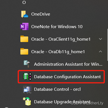This screenshot has width=108, height=108.
Task: Click the Start menu vertical scrollbar
Action: pos(108,45)
